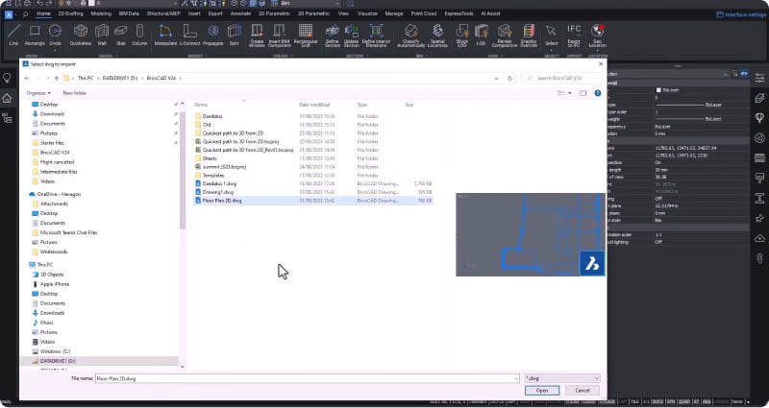Switch to the Modeling ribbon tab
The width and height of the screenshot is (769, 408).
[x=101, y=13]
